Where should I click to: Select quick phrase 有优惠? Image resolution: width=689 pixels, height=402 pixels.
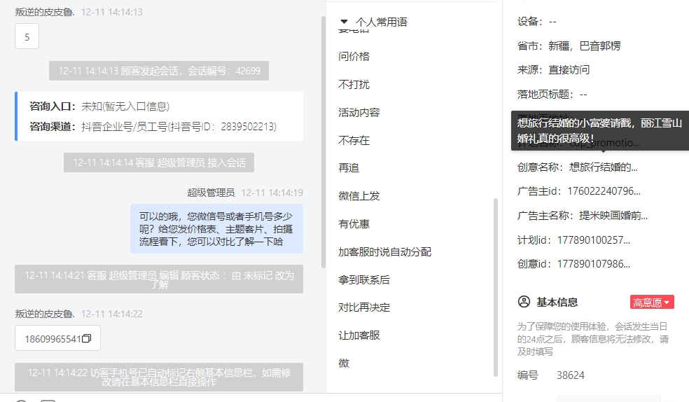pos(354,224)
